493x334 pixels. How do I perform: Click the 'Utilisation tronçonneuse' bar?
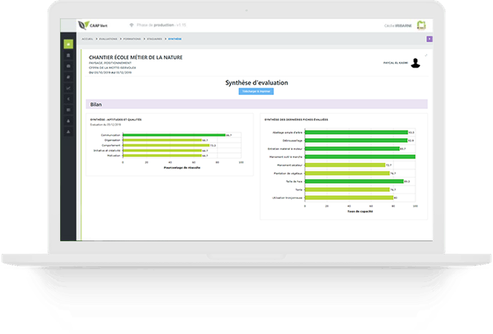(x=349, y=197)
